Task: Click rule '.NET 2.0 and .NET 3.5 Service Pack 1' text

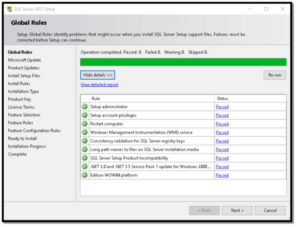Action: tap(150, 167)
